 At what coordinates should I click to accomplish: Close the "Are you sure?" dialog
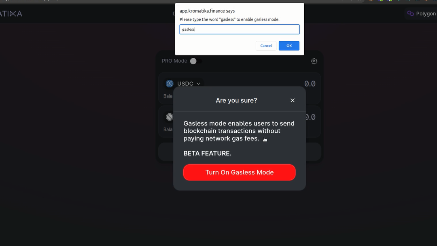[293, 100]
